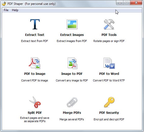Click the PDF Security title text

(x=109, y=113)
